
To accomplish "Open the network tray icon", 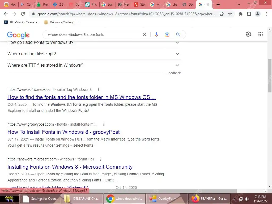I will (x=241, y=199).
